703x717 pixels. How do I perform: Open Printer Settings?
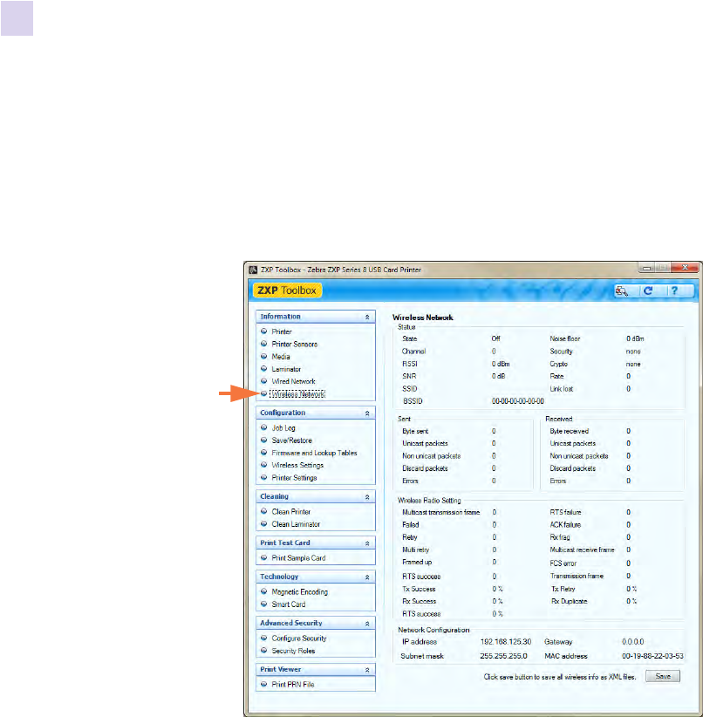coord(294,477)
